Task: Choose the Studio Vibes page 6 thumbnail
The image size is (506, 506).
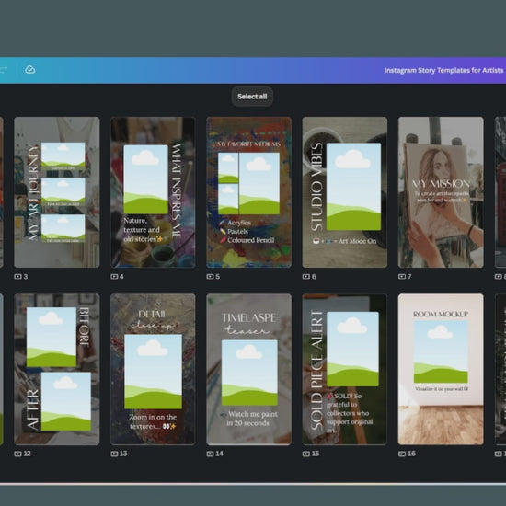Action: pos(345,192)
